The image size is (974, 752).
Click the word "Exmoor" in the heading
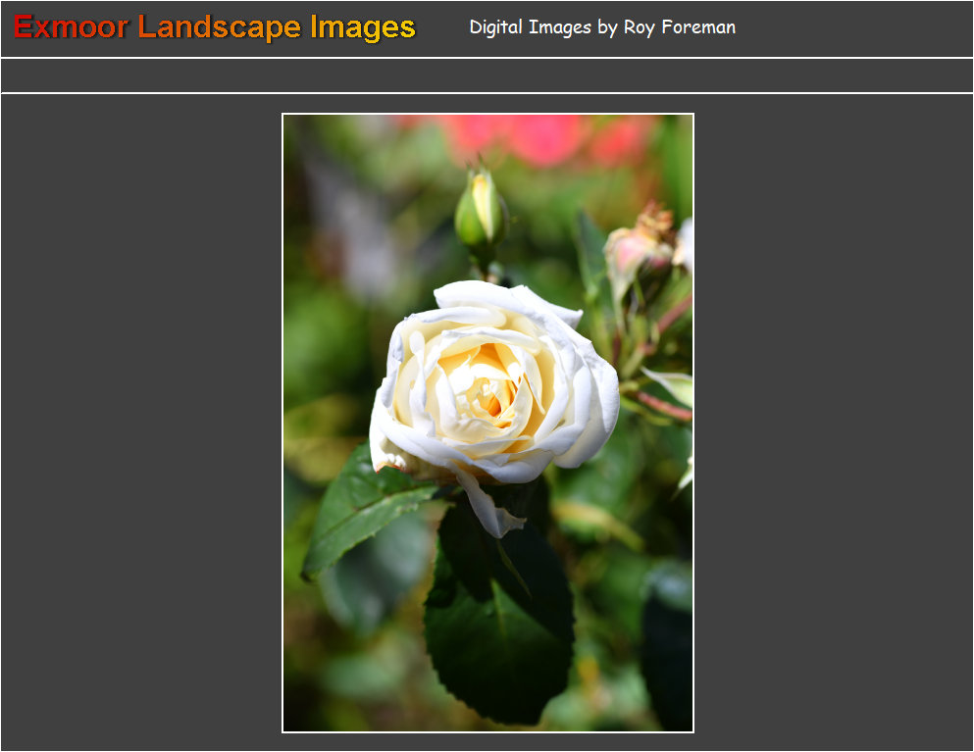71,27
